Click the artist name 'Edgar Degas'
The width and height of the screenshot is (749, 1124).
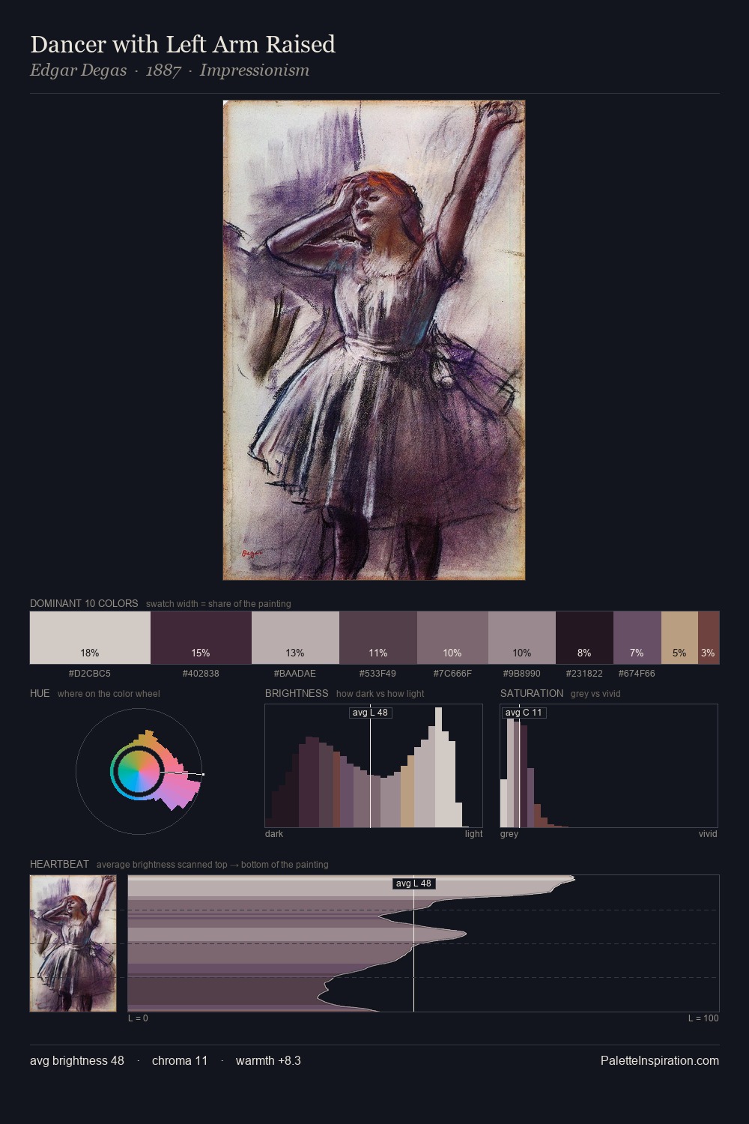click(x=78, y=70)
